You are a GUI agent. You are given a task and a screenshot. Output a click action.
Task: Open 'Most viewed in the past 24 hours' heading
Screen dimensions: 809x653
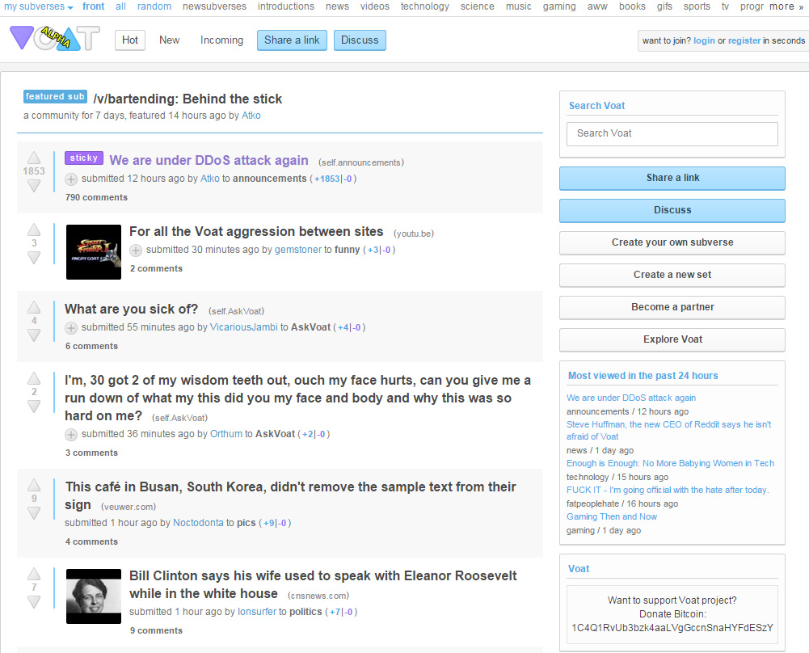(x=643, y=376)
